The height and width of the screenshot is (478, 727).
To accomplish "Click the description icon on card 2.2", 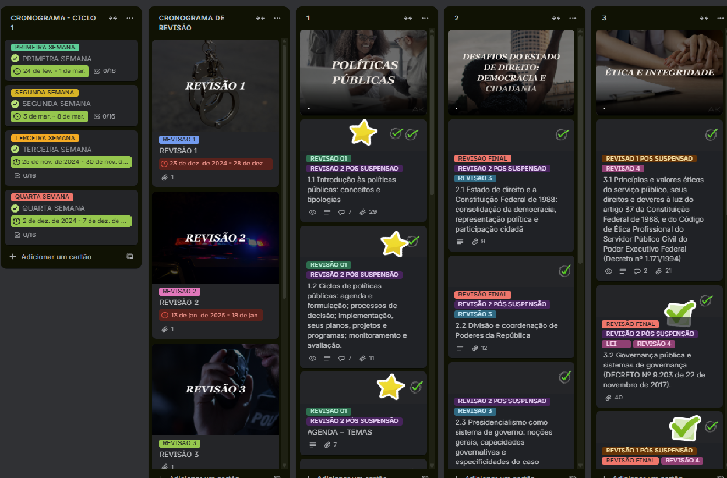I will 460,348.
